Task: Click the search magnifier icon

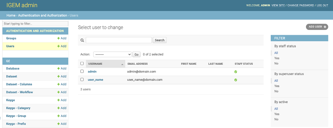Action: coord(82,40)
